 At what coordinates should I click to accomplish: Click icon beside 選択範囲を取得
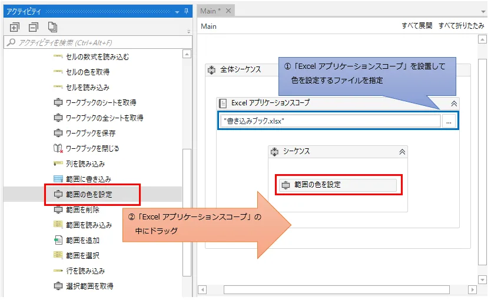point(58,286)
